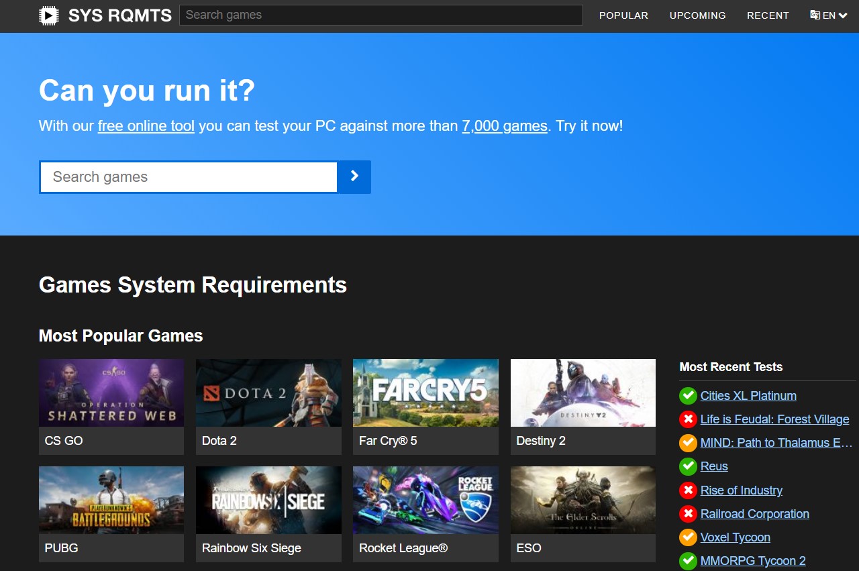
Task: Open the 7,000 games link
Action: pos(505,125)
